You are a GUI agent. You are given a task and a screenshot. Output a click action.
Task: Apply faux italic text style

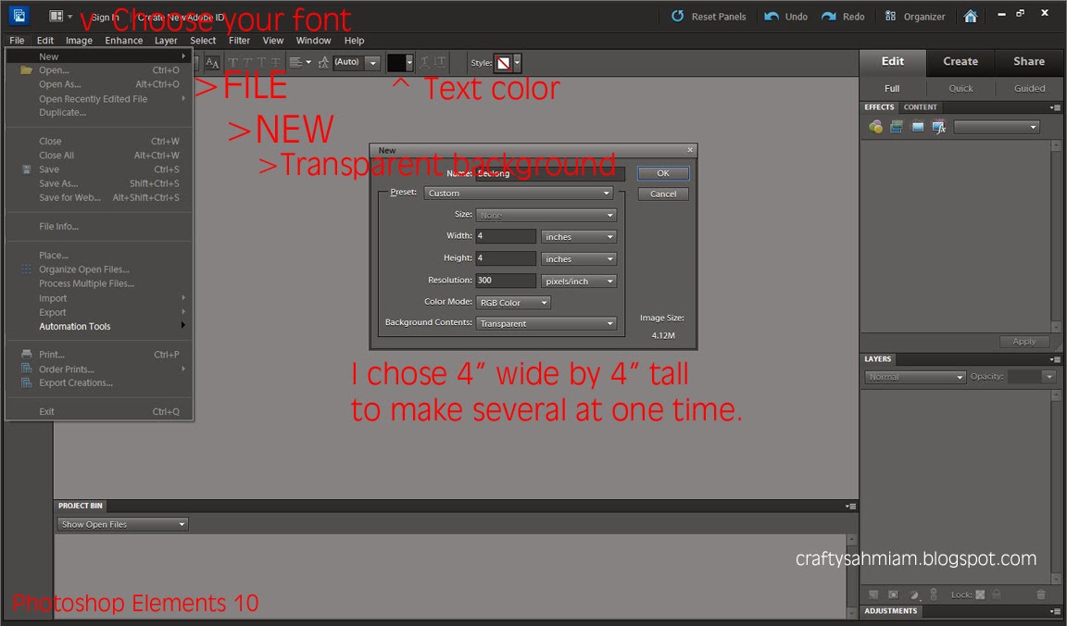(247, 63)
